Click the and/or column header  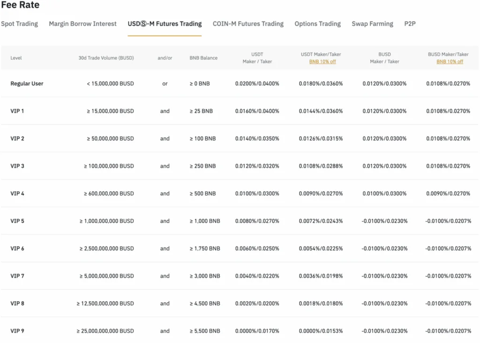click(165, 58)
